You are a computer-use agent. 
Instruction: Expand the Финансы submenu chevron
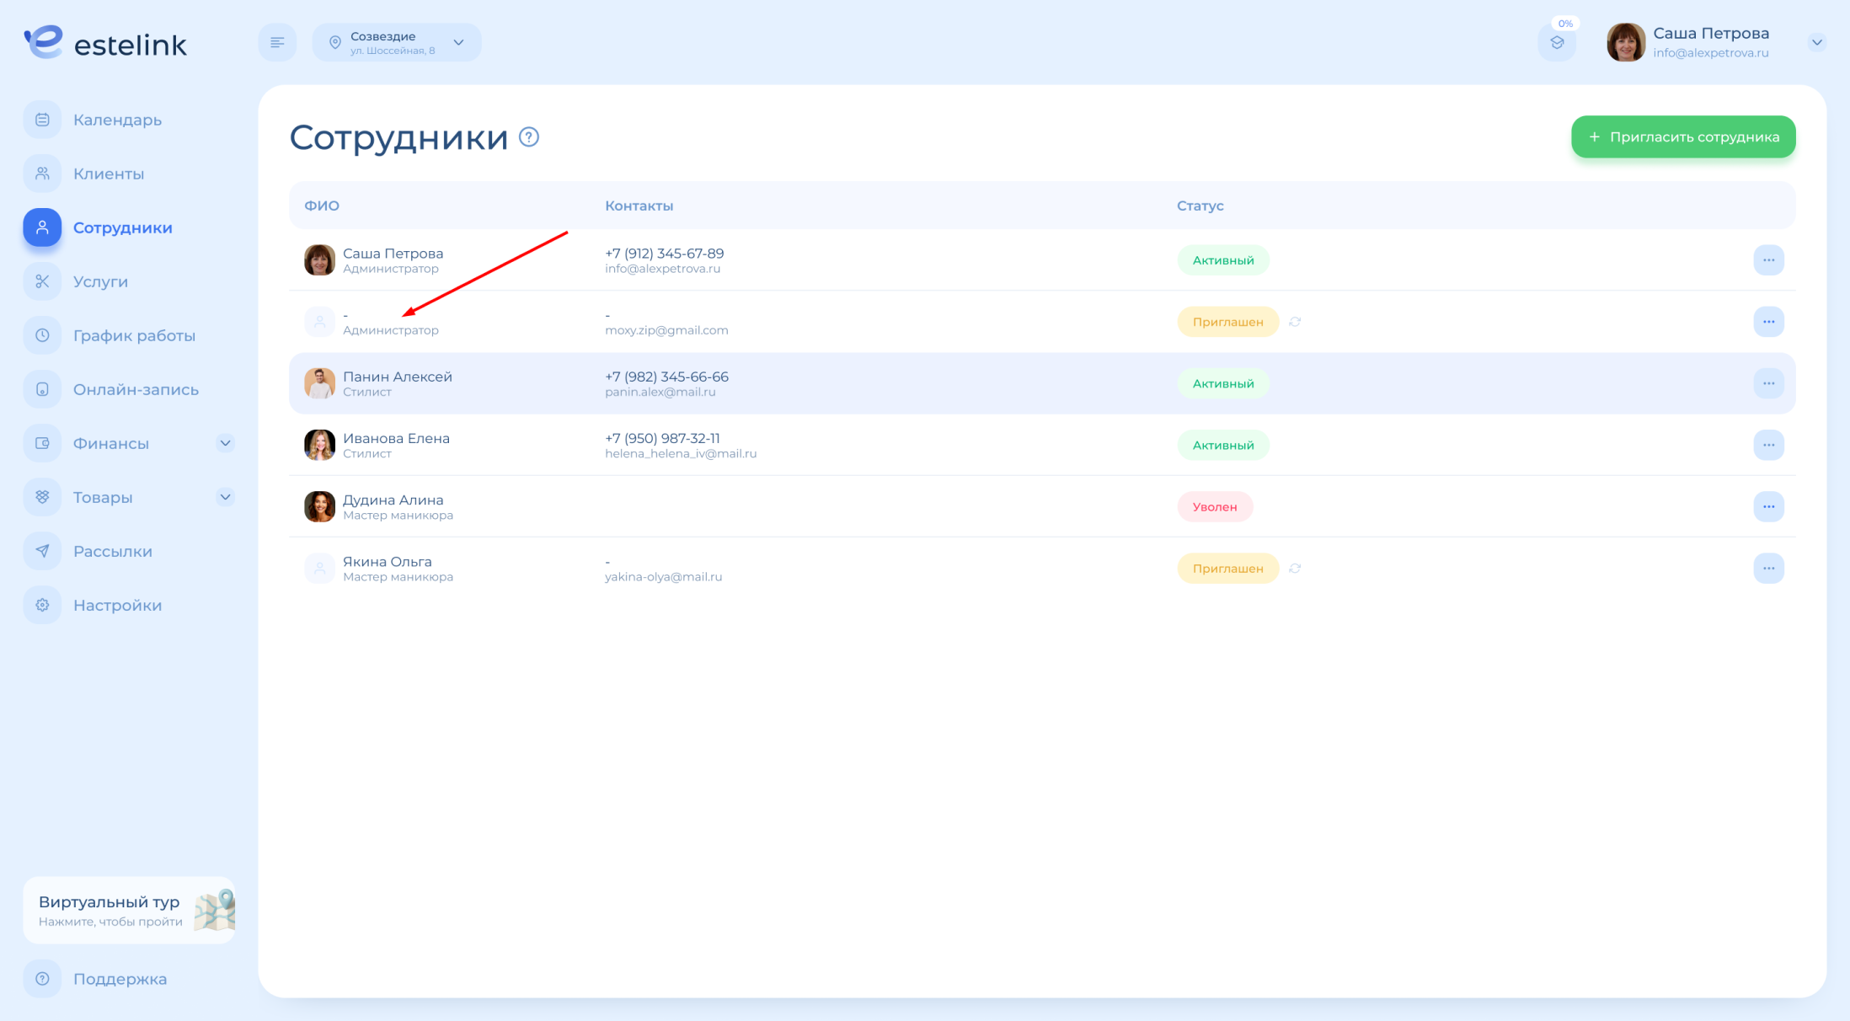pos(225,443)
